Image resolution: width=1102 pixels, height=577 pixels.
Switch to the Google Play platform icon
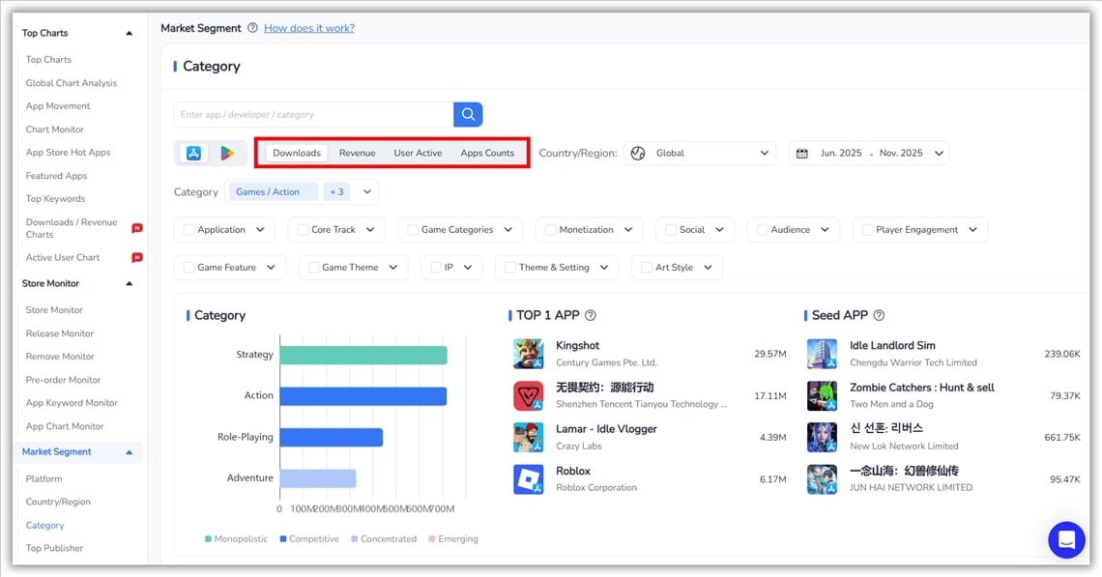[227, 154]
